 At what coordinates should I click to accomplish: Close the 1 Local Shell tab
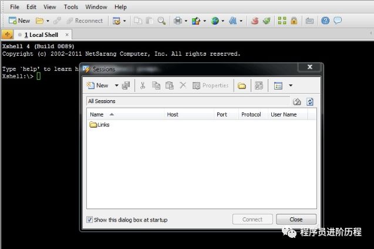coord(67,35)
